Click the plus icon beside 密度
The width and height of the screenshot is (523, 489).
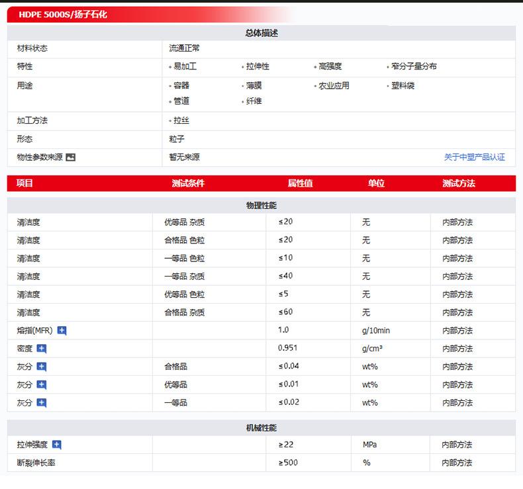point(42,349)
